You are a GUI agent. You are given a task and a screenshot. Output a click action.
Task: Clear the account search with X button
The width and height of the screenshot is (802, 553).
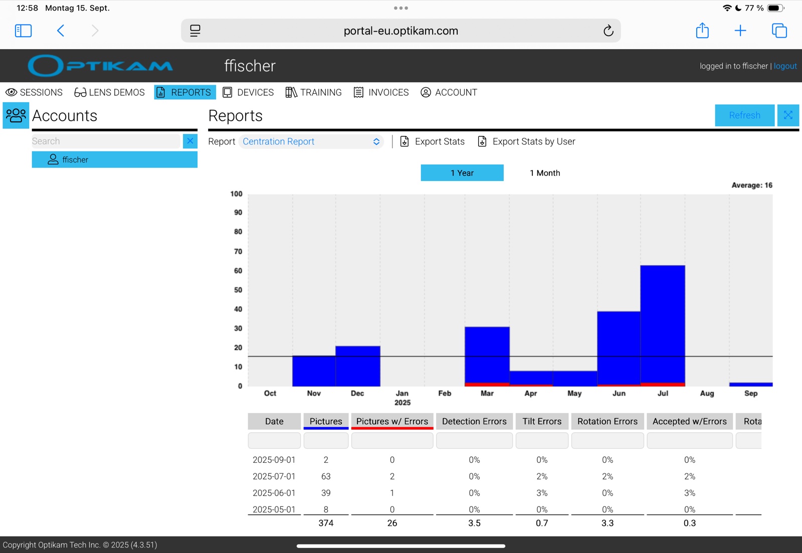tap(190, 141)
